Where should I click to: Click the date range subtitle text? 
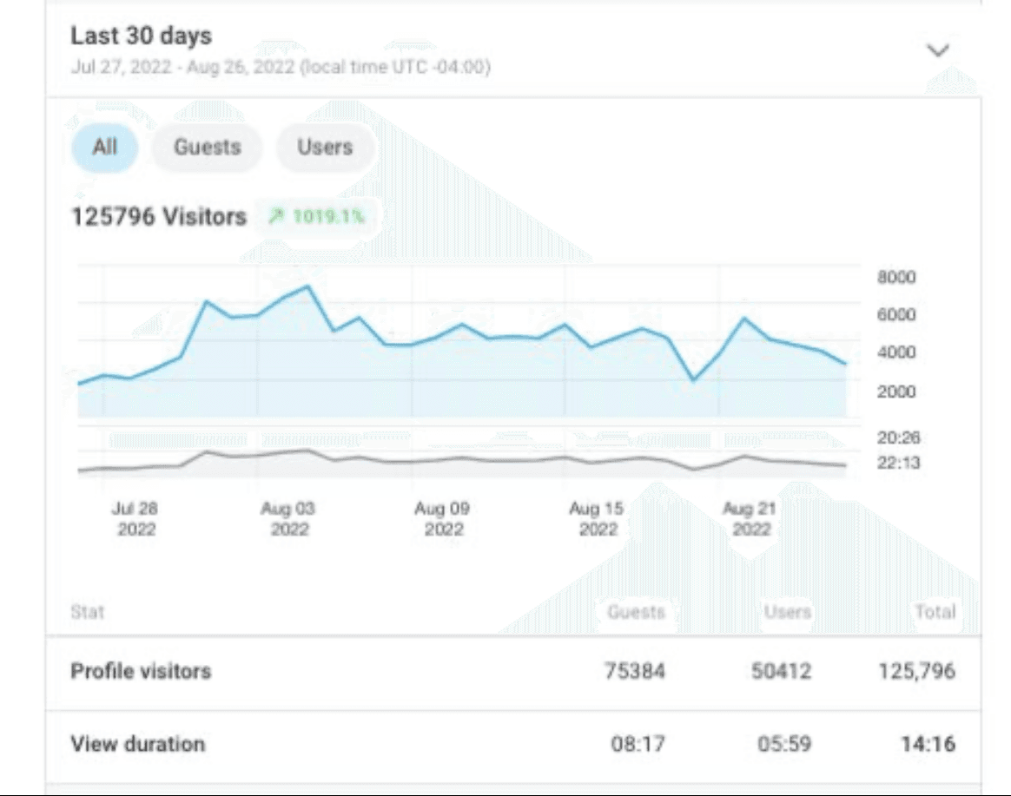point(280,68)
